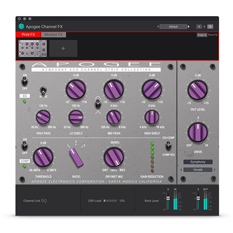
Task: Click the High Pass frequency knob
Action: pyautogui.click(x=43, y=117)
